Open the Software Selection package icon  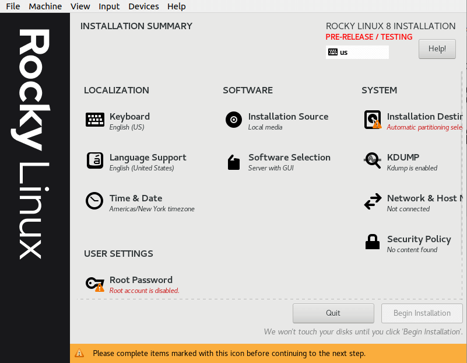[x=234, y=162]
